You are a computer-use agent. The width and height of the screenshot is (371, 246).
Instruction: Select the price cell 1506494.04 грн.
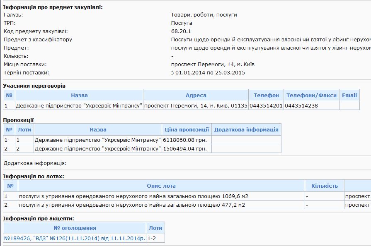click(184, 148)
